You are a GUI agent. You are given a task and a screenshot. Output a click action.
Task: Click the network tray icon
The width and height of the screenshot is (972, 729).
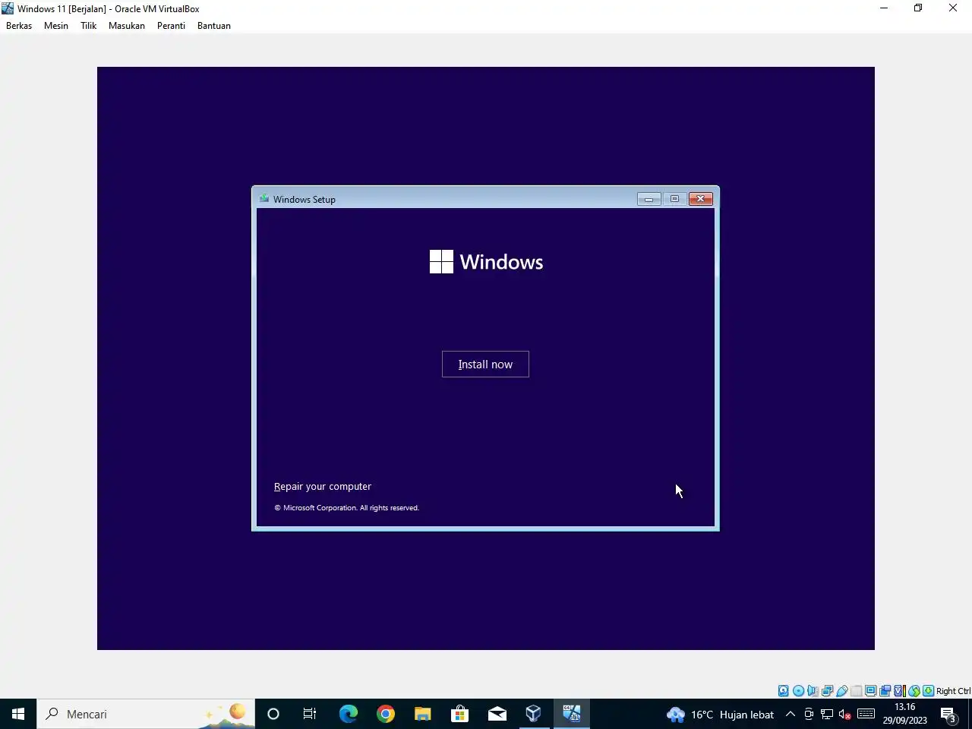[x=827, y=714]
